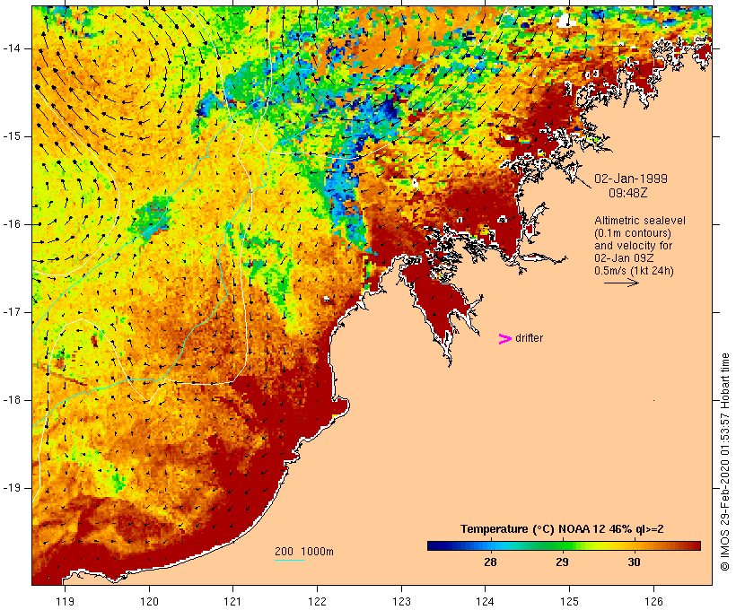The image size is (736, 610).
Task: Click the cyan bathymetry legend line
Action: tap(290, 560)
